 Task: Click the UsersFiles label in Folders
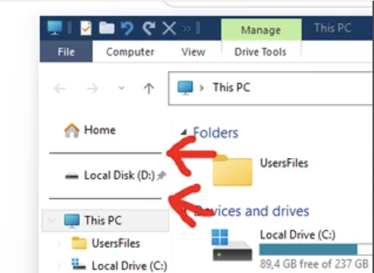click(284, 163)
